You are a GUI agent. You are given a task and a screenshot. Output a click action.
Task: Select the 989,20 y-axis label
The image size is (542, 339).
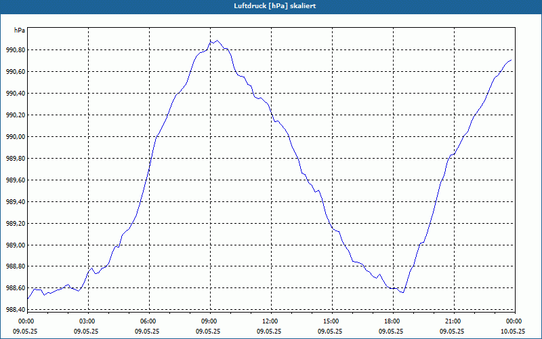coord(16,224)
